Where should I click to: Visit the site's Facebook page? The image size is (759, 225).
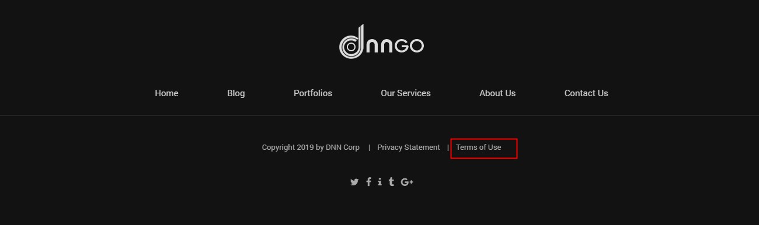[x=368, y=182]
